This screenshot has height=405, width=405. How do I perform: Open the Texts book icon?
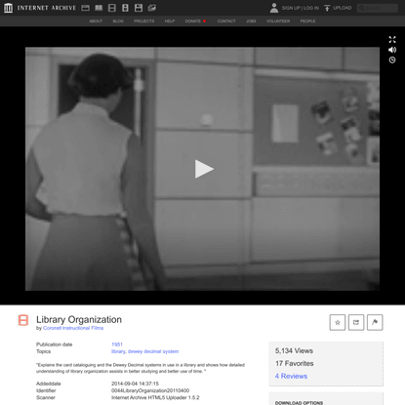tap(99, 8)
